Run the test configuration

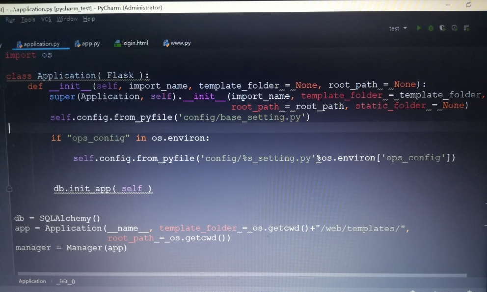pyautogui.click(x=419, y=28)
